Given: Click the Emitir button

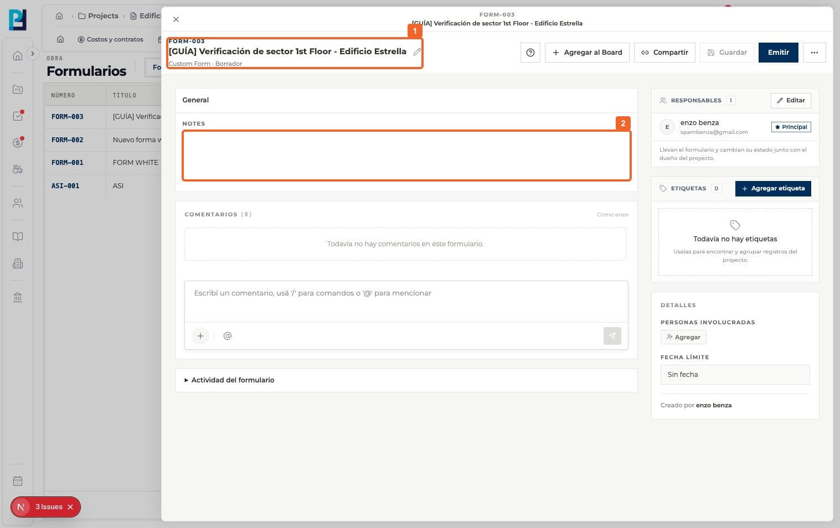Looking at the screenshot, I should (779, 53).
